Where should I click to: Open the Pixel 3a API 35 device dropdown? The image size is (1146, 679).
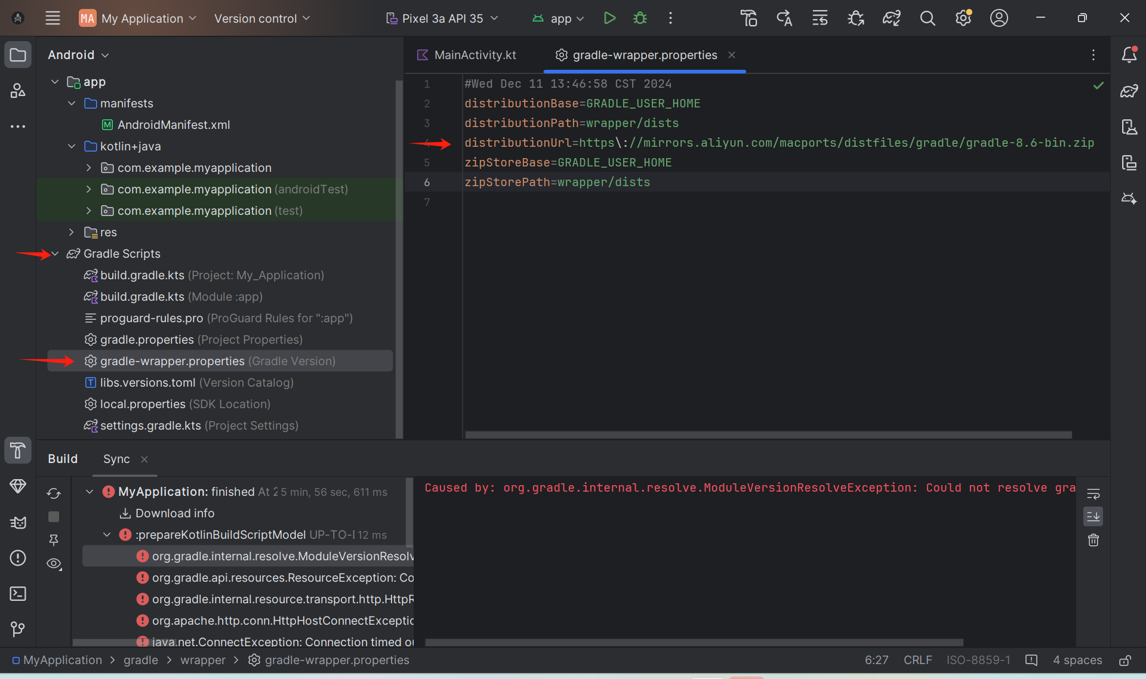442,18
